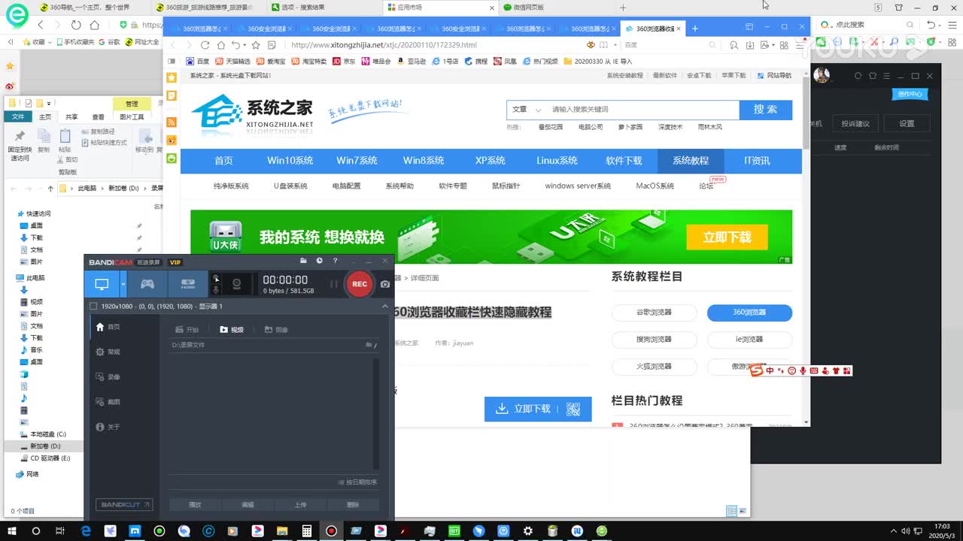
Task: Open the recording mode dropdown beside the monitor icon
Action: (x=123, y=283)
